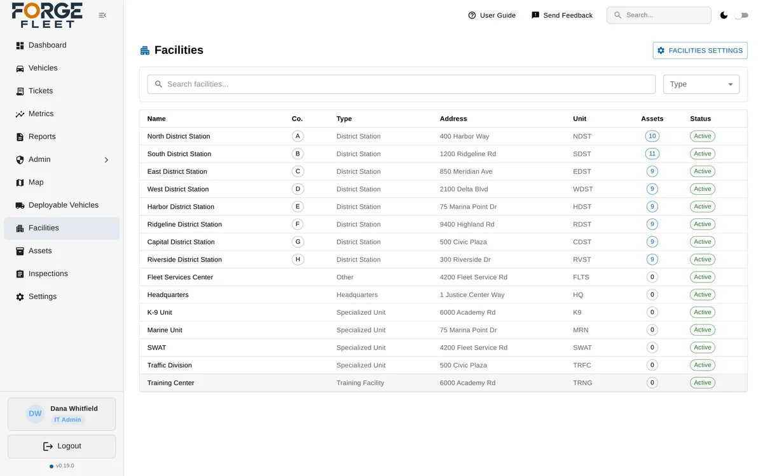Toggle the dark mode switch

pos(741,15)
